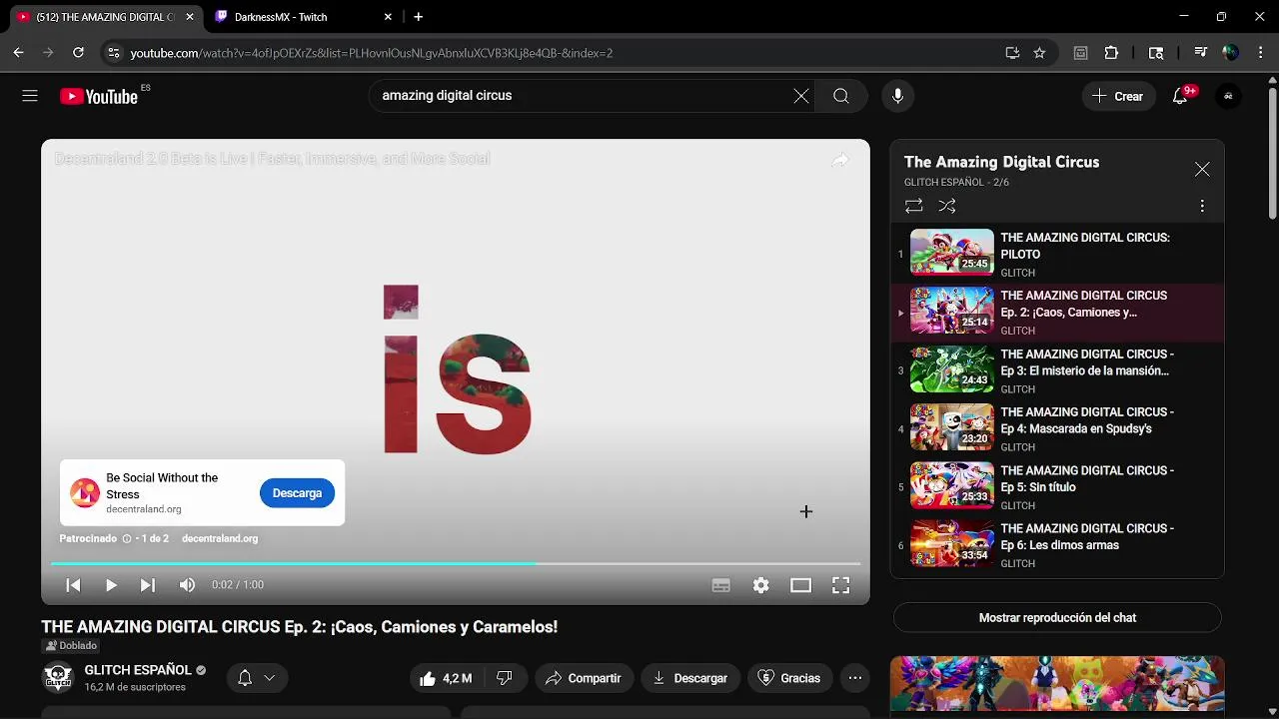Open the recommended video thumbnail below chat
The width and height of the screenshot is (1279, 719).
(1057, 686)
